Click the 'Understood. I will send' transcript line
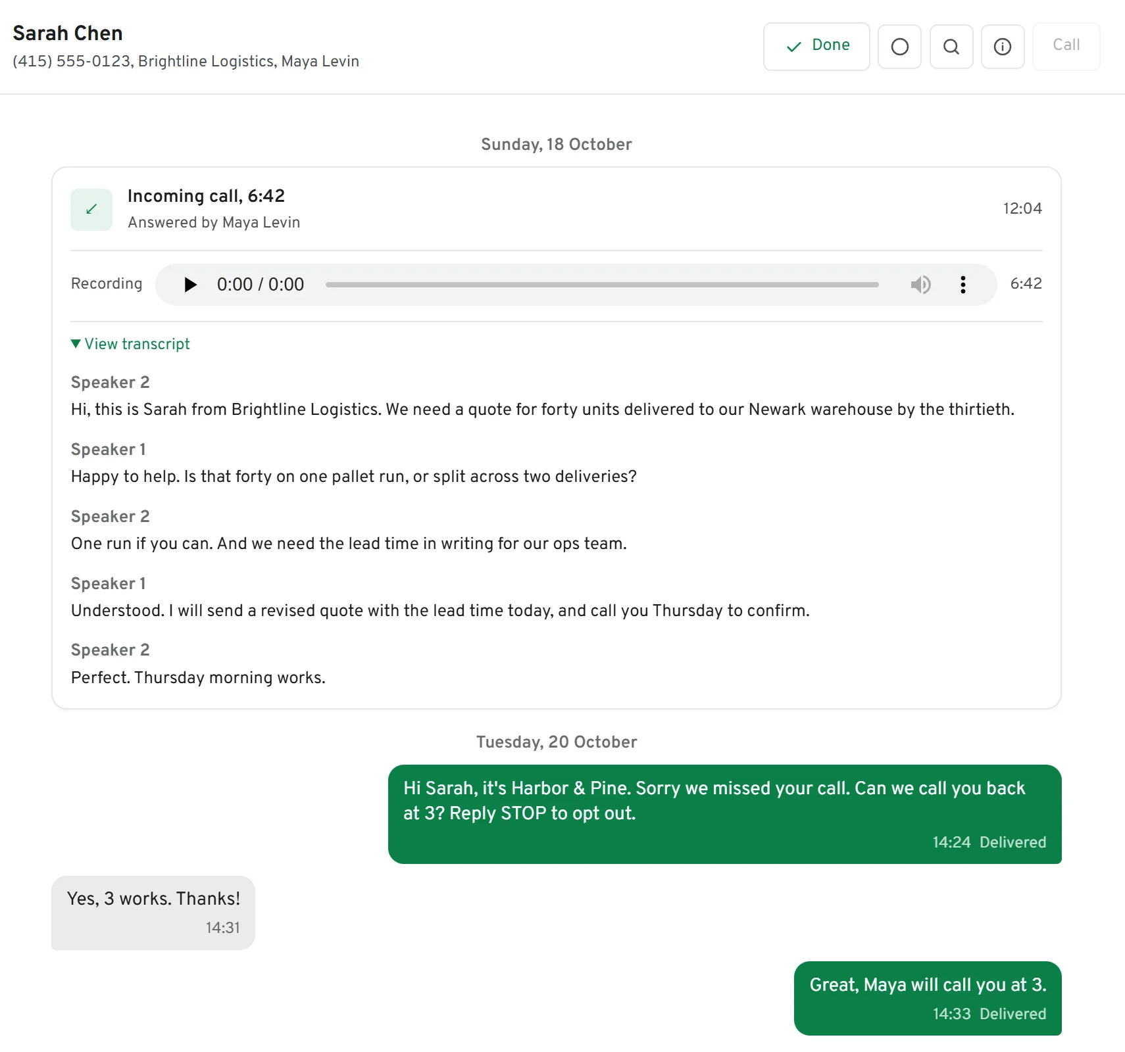This screenshot has width=1125, height=1052. [x=440, y=611]
